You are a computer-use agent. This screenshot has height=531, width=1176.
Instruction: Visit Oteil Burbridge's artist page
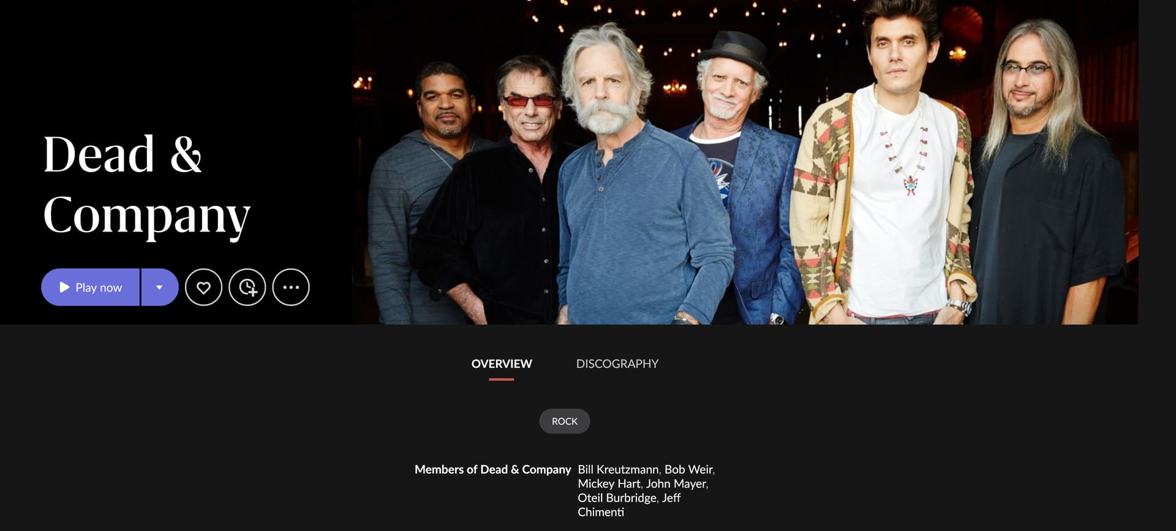tap(617, 497)
